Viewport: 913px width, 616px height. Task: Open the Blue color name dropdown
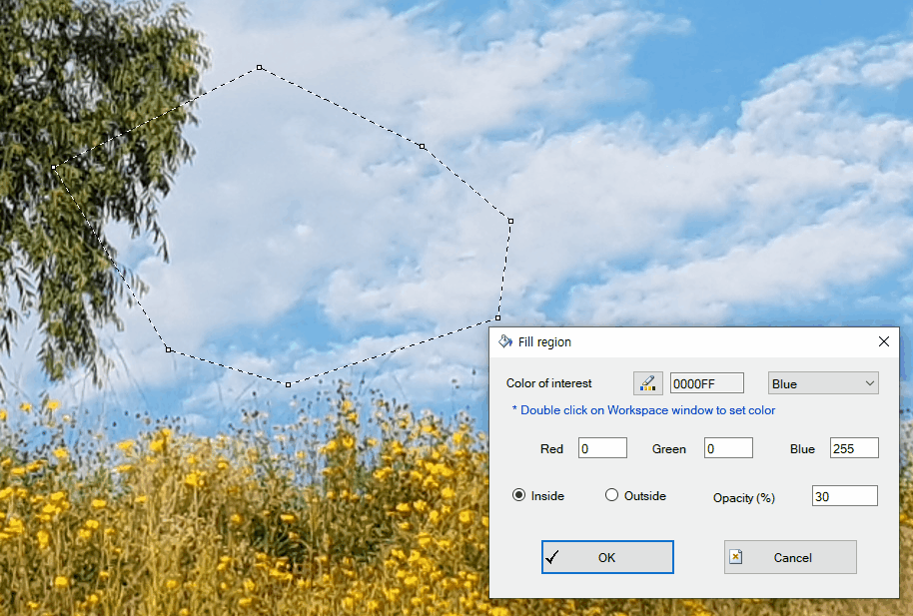[822, 383]
